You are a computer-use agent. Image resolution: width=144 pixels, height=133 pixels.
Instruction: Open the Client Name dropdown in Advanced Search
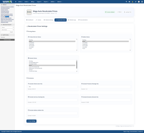pos(7,30)
